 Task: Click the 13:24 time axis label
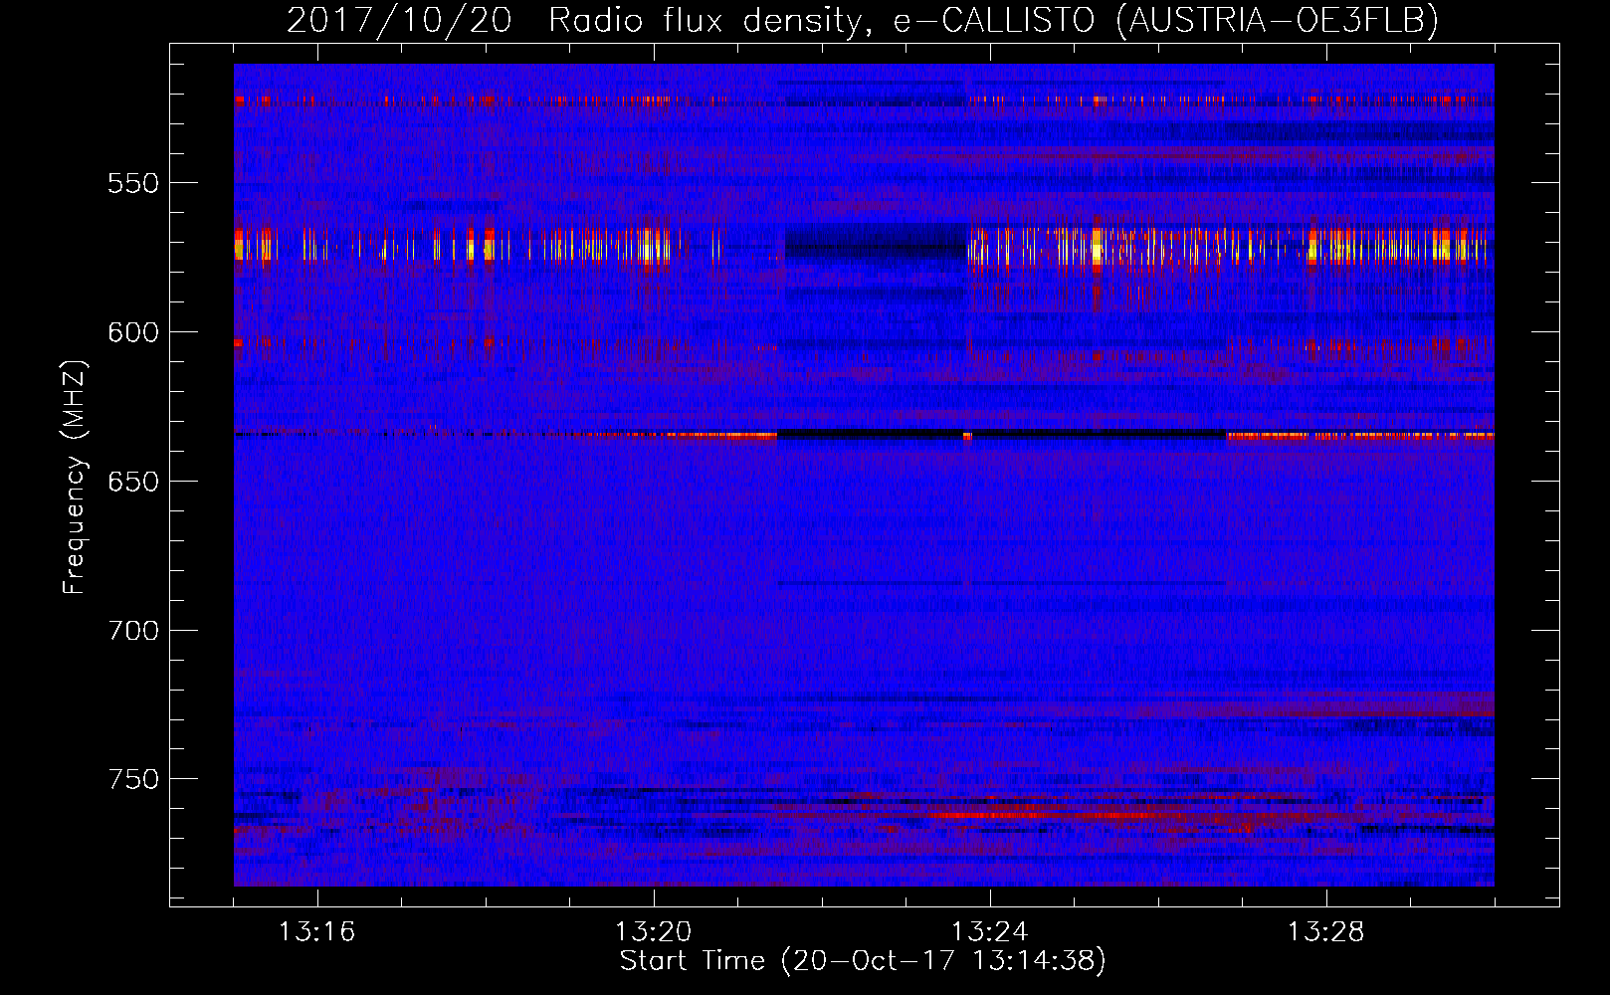tap(989, 932)
